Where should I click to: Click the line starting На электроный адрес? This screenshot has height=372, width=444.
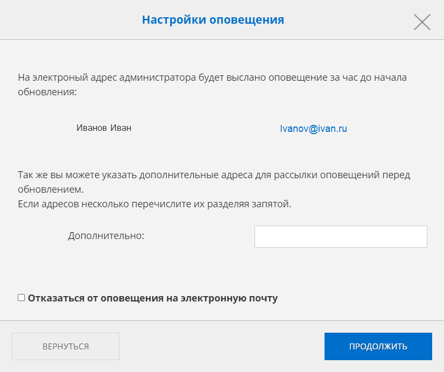(x=212, y=78)
